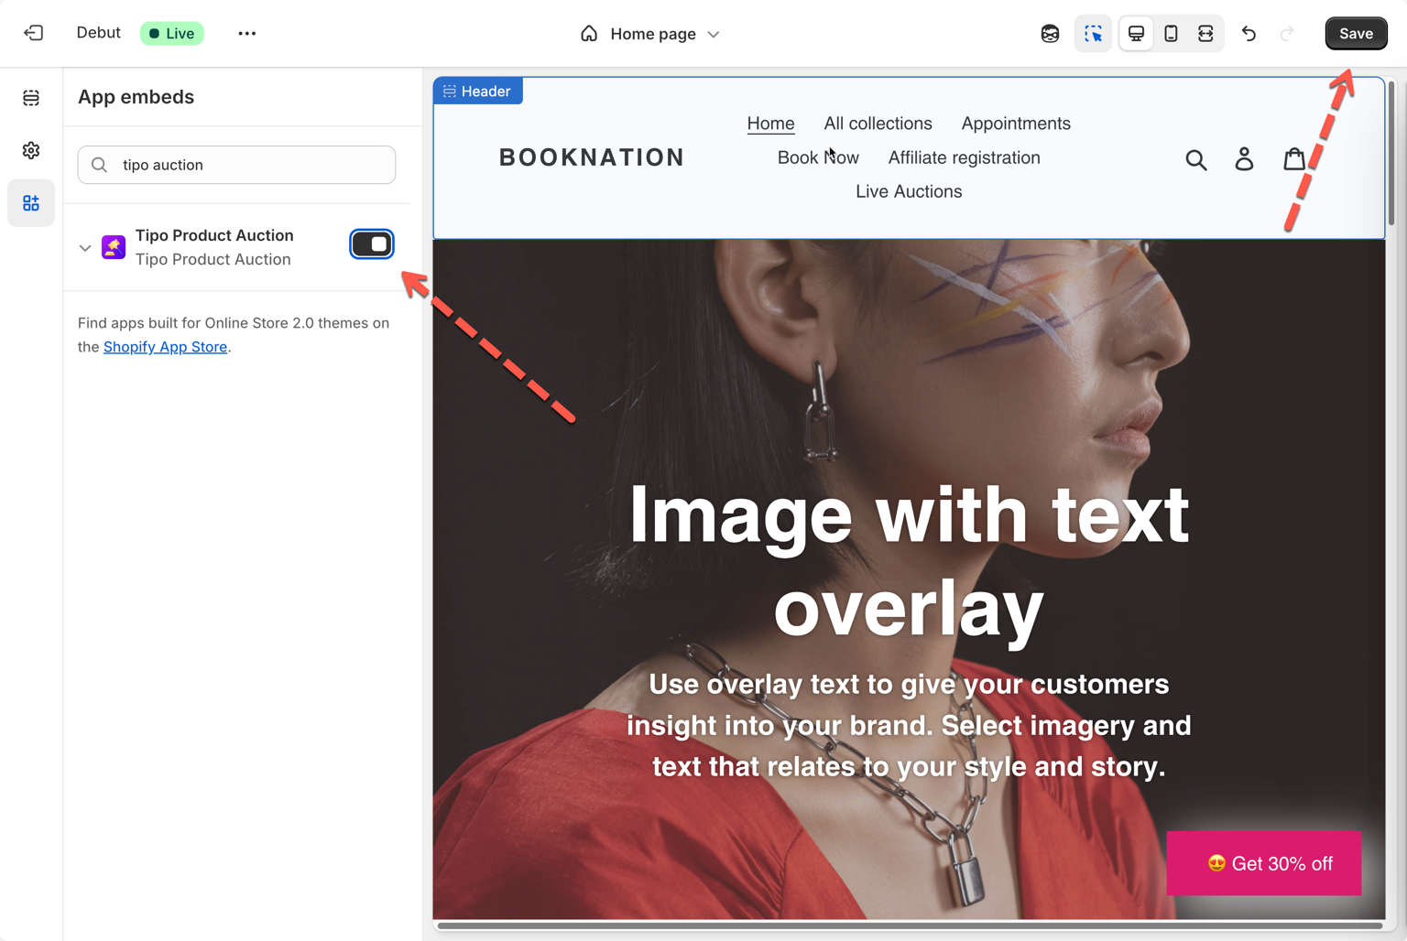
Task: Open the Home page template dropdown
Action: (650, 34)
